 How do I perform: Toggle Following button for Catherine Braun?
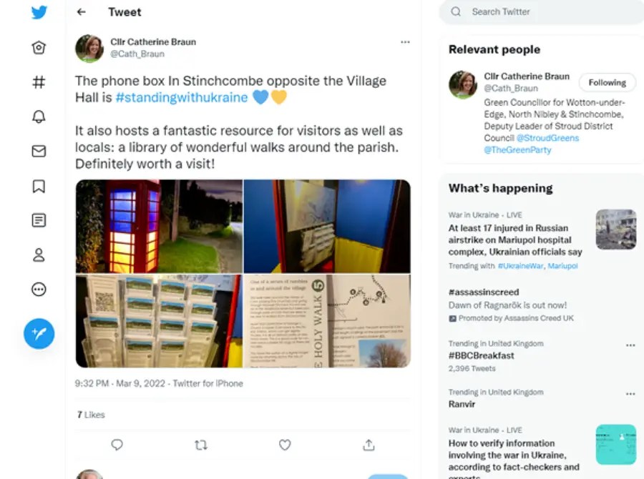click(607, 82)
